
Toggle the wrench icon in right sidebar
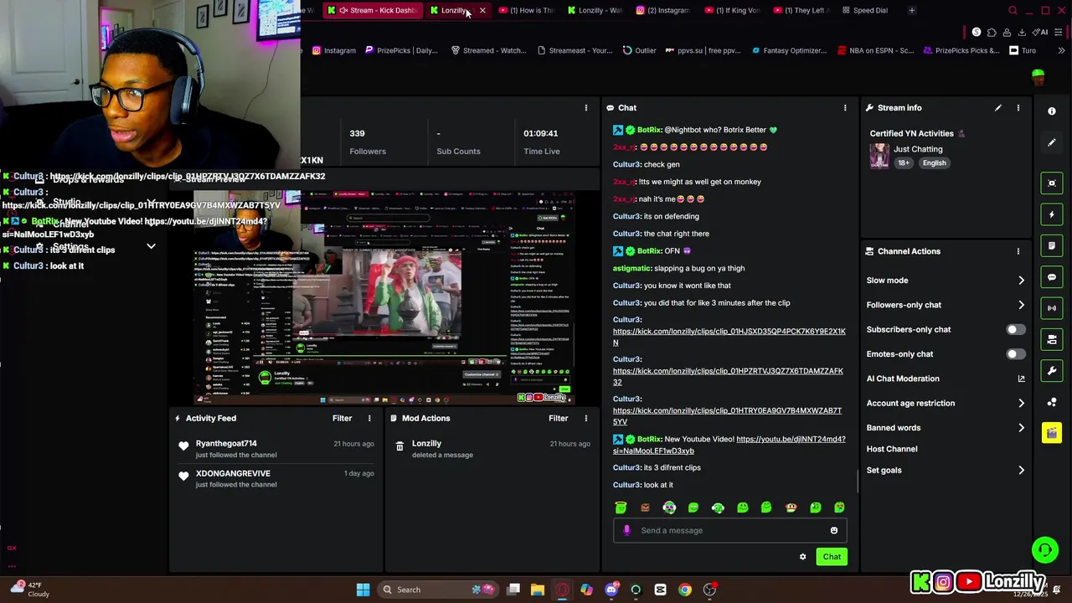(1052, 370)
